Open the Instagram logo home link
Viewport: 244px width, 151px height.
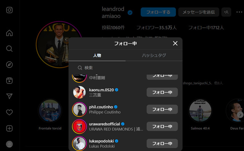point(9,10)
